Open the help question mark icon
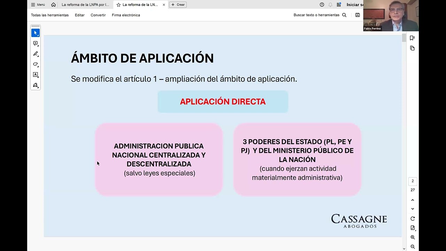Image resolution: width=446 pixels, height=251 pixels. pyautogui.click(x=322, y=5)
